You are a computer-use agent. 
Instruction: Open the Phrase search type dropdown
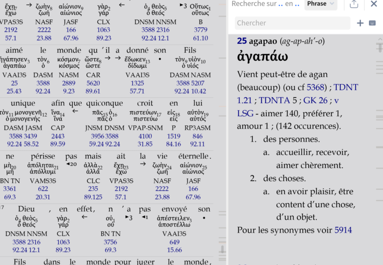[x=321, y=4]
